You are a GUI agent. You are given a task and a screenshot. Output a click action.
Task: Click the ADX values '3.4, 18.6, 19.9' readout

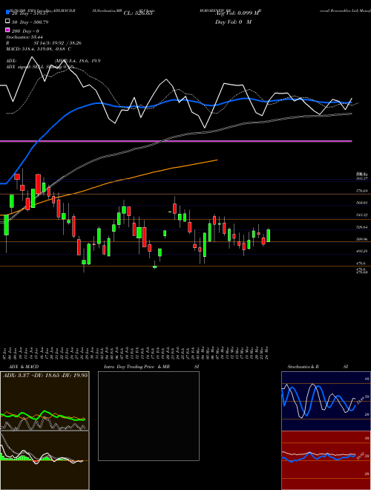point(83,61)
